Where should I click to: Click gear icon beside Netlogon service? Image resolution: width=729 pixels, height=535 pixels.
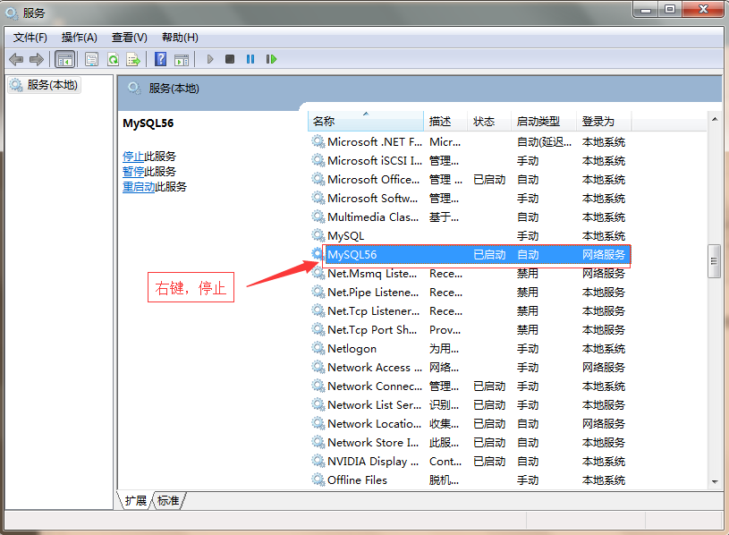318,348
